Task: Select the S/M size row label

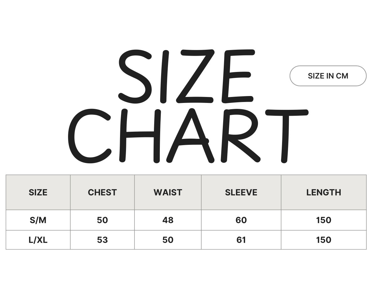Action: (38, 220)
